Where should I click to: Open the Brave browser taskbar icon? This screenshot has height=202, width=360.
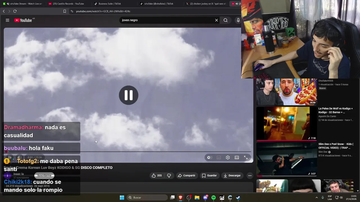pos(181,198)
